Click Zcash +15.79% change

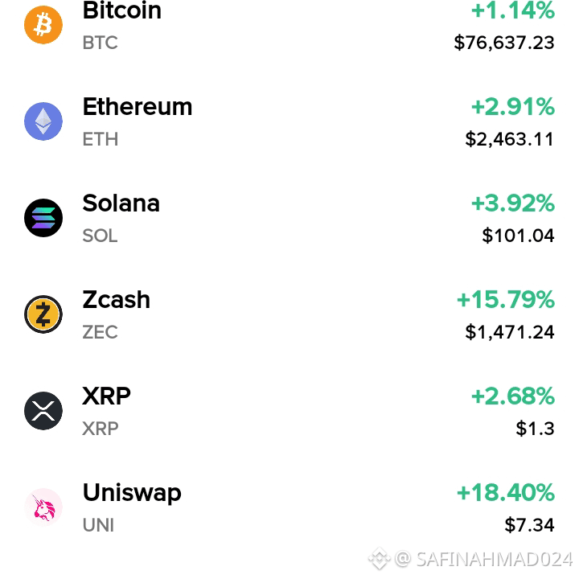[x=506, y=300]
